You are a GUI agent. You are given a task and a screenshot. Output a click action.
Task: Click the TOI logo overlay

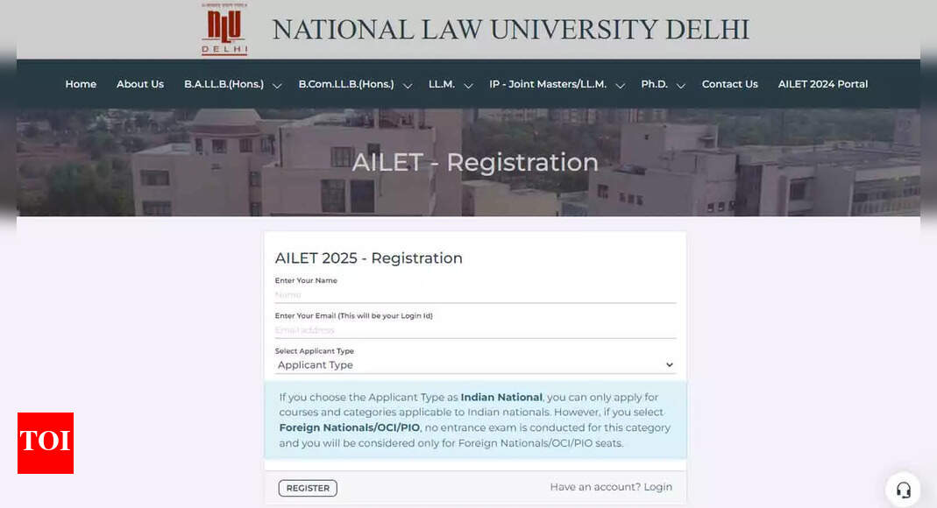45,443
